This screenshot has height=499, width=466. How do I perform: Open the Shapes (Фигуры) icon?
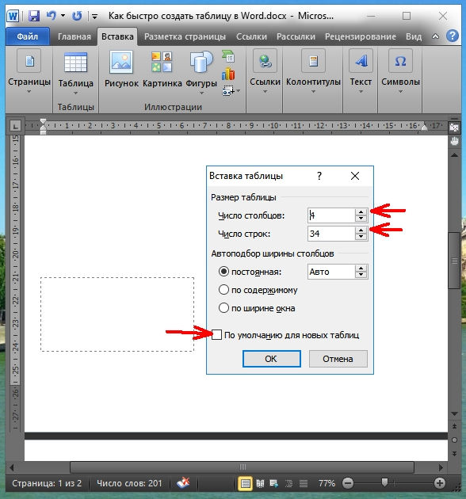pos(201,62)
